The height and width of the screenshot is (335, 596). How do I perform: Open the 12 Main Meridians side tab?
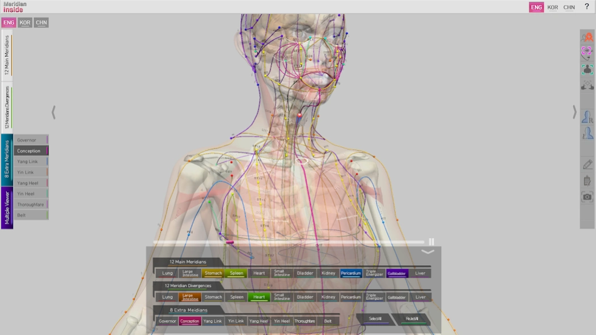pyautogui.click(x=7, y=55)
